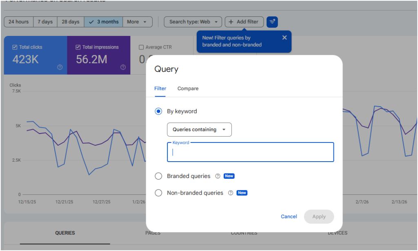The image size is (418, 251).
Task: Enable the Average CTR checkbox
Action: pyautogui.click(x=141, y=47)
